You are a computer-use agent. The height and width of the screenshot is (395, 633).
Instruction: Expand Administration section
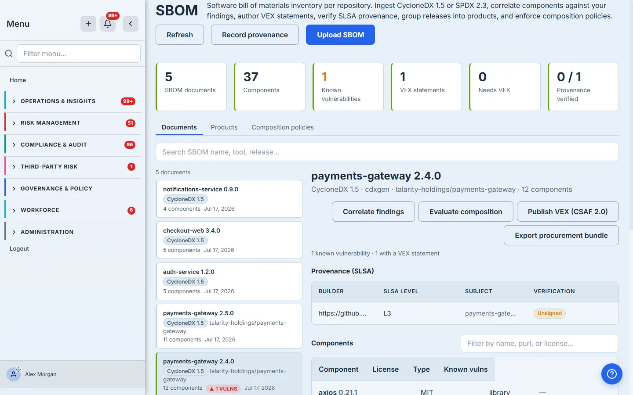click(73, 232)
